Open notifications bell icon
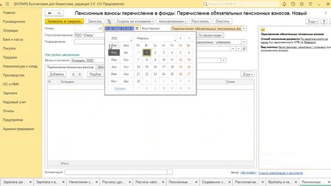331x186 pixels. [284, 4]
